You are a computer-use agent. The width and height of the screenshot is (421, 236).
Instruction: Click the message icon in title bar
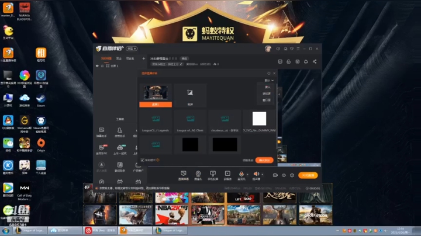click(x=278, y=49)
